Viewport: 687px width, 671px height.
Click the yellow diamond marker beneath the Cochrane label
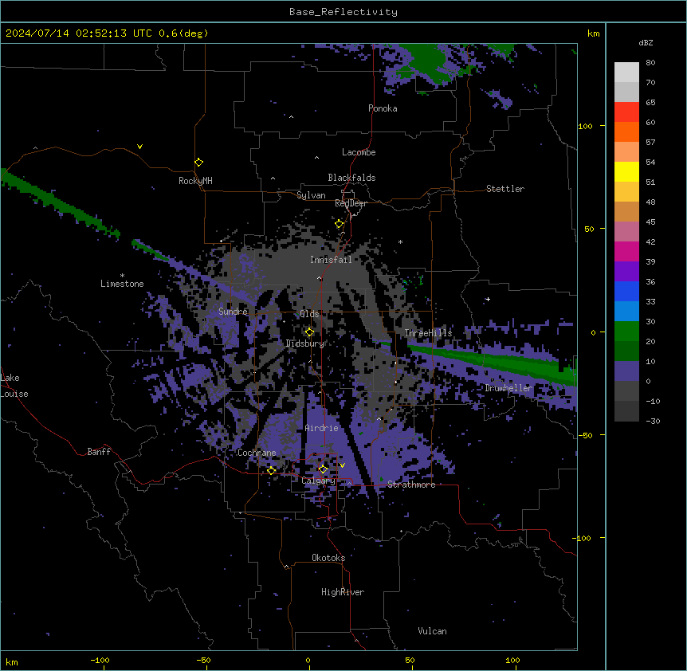[271, 470]
